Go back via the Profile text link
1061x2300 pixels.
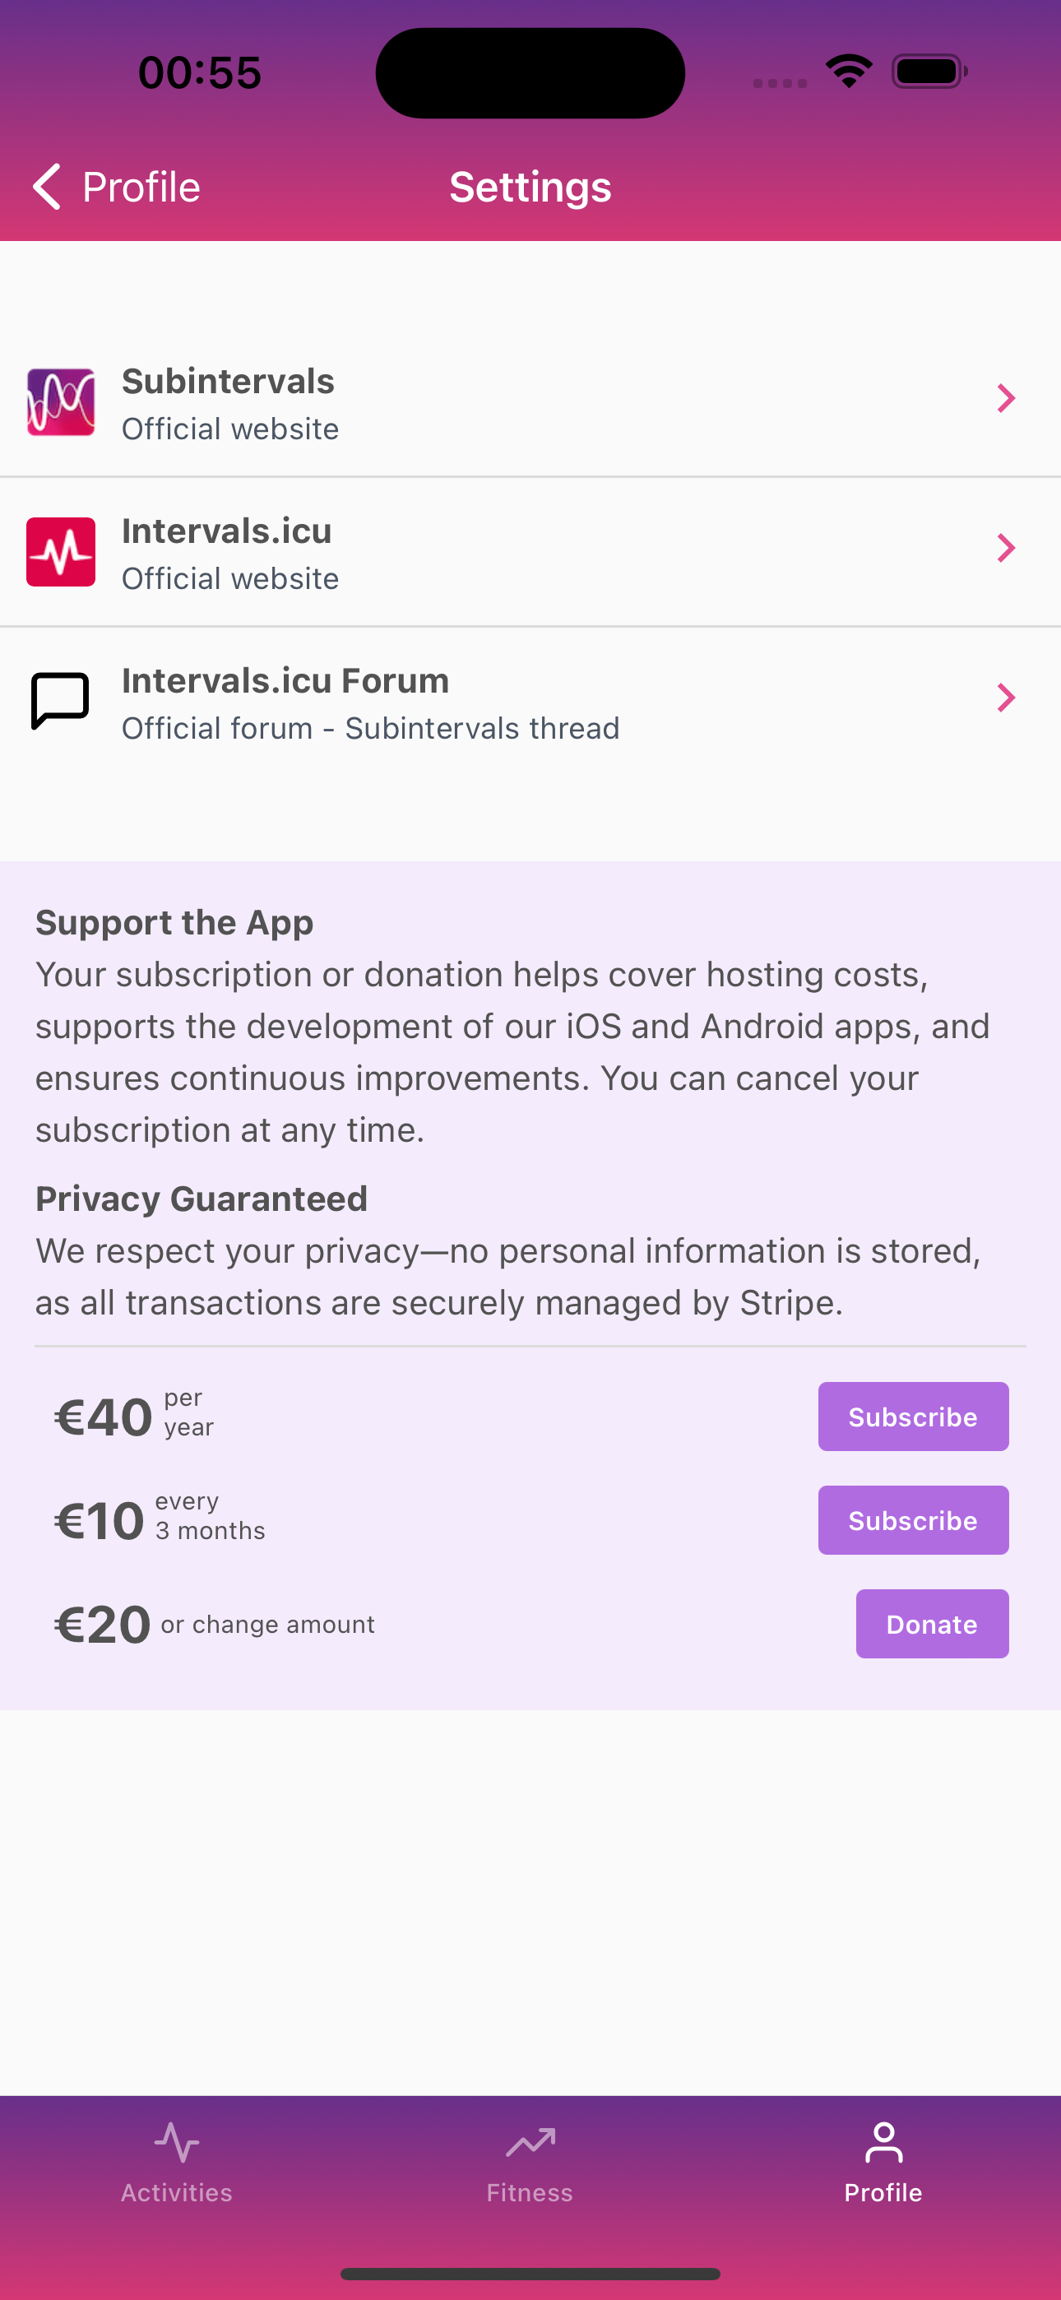141,187
